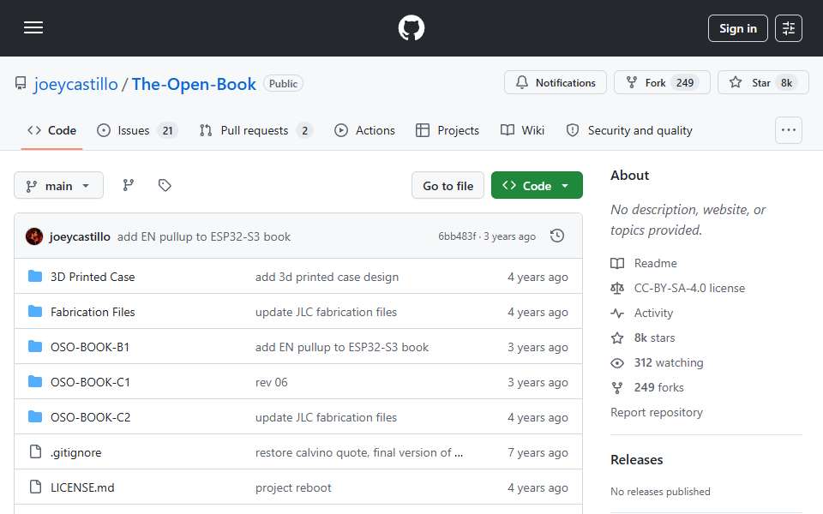Open the joeycastillo owner link
The height and width of the screenshot is (514, 823).
click(75, 84)
